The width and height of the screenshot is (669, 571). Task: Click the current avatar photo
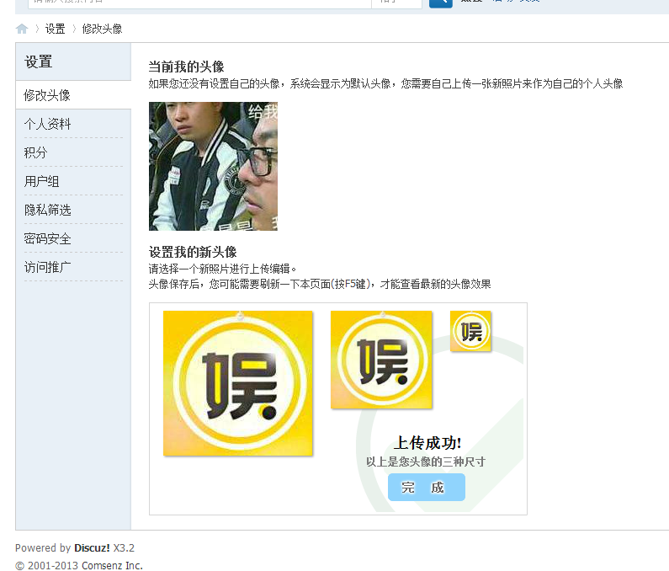tap(213, 166)
